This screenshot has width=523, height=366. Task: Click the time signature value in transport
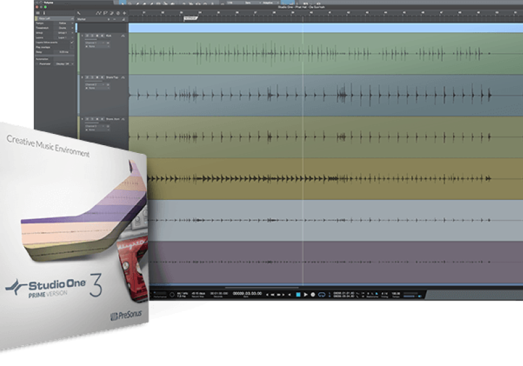[x=384, y=293]
